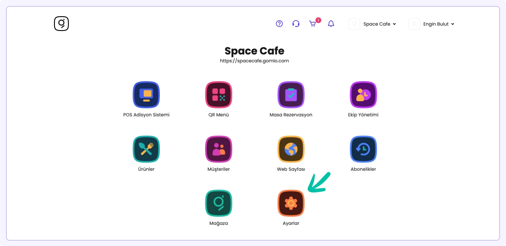The height and width of the screenshot is (246, 506).
Task: View the shopping cart with badge
Action: tap(313, 24)
